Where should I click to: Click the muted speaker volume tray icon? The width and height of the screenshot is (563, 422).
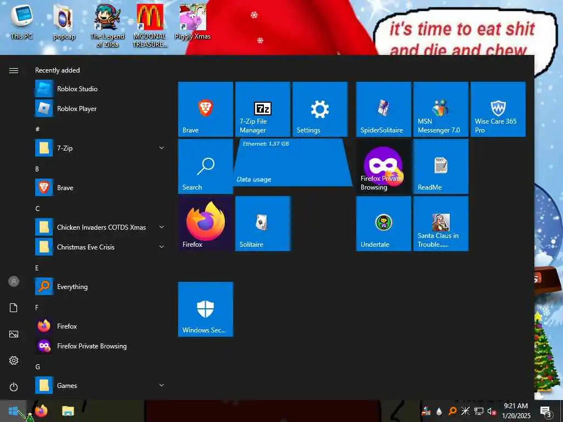pyautogui.click(x=492, y=411)
